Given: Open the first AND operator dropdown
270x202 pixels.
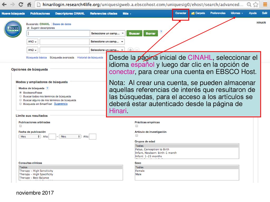Looking at the screenshot, I should point(32,42).
